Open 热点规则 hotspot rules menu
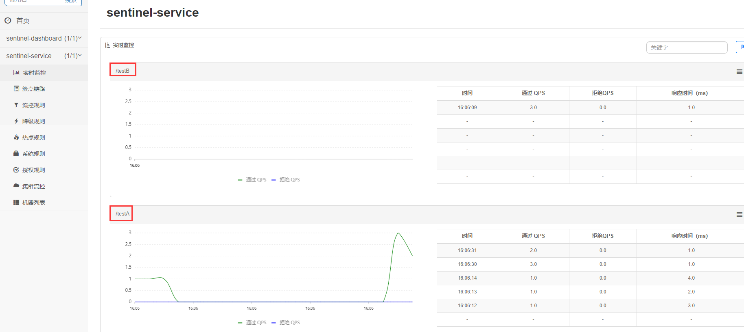The width and height of the screenshot is (744, 332). pyautogui.click(x=33, y=138)
